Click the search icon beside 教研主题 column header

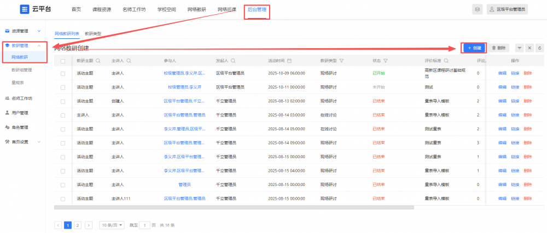[98, 61]
